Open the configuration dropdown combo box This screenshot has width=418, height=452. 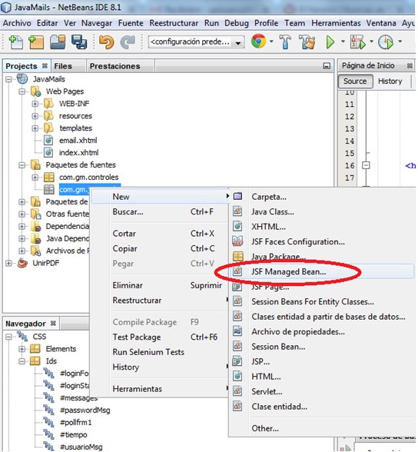click(x=196, y=42)
